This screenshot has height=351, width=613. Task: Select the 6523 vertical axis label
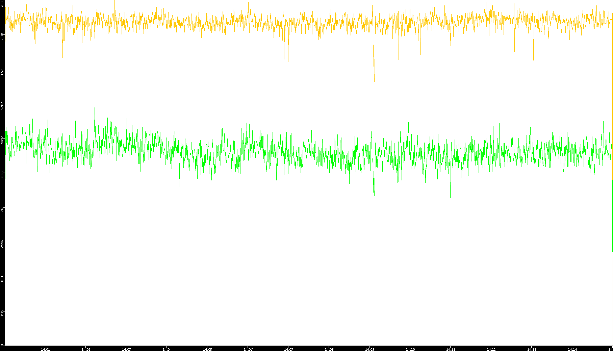click(2, 71)
